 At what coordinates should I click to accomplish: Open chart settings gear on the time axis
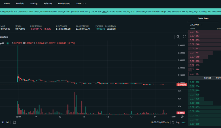[182, 116]
